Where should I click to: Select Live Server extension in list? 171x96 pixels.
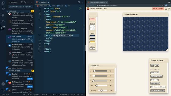(x=20, y=39)
